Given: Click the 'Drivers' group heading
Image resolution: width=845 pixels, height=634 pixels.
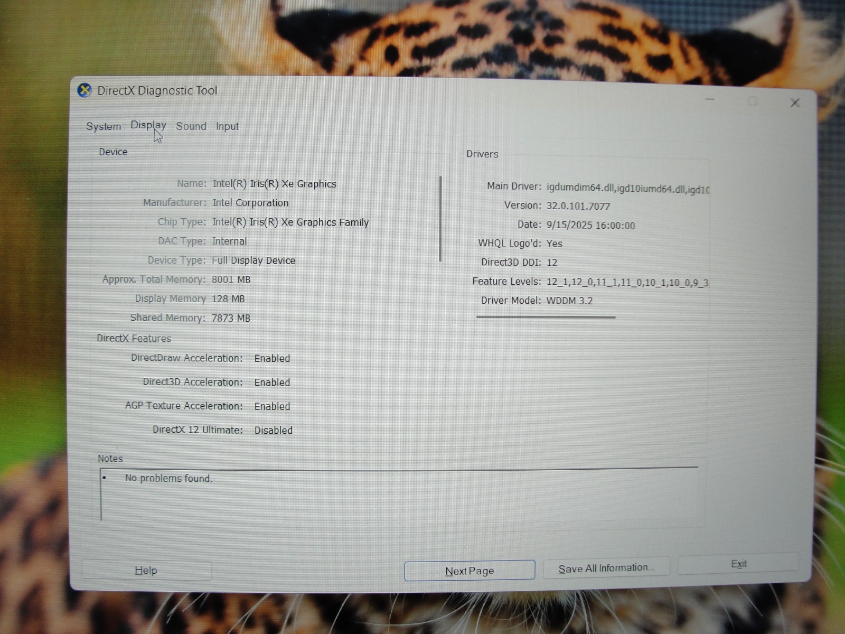Looking at the screenshot, I should (x=482, y=154).
